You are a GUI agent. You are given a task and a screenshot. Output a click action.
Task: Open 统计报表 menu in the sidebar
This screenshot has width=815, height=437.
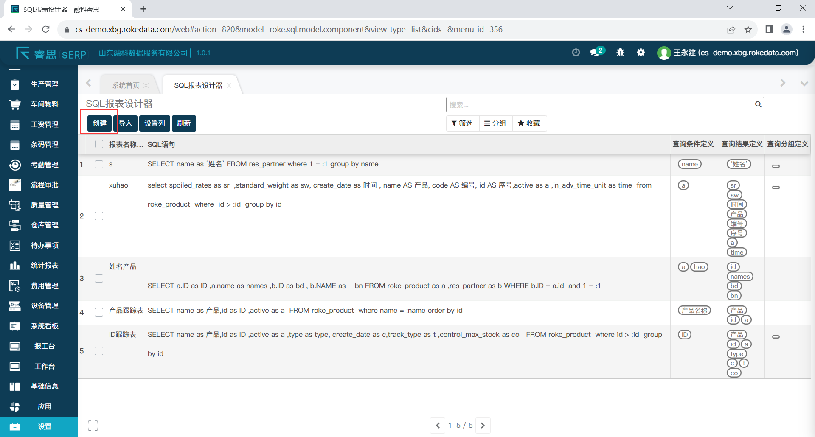(x=44, y=266)
